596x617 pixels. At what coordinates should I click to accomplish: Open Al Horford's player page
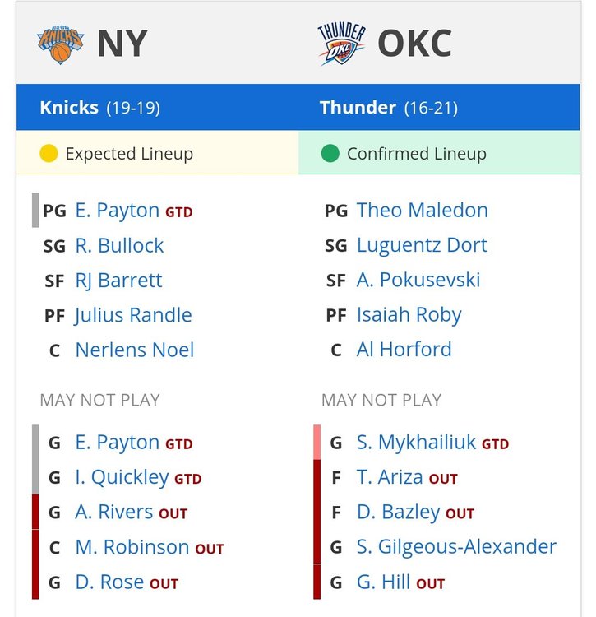coord(404,350)
